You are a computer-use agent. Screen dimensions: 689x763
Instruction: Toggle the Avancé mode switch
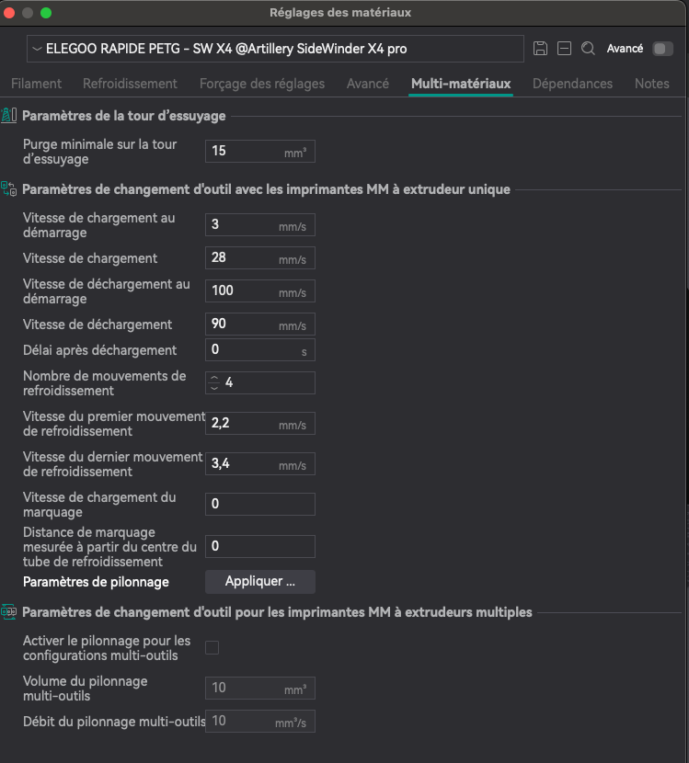[662, 49]
